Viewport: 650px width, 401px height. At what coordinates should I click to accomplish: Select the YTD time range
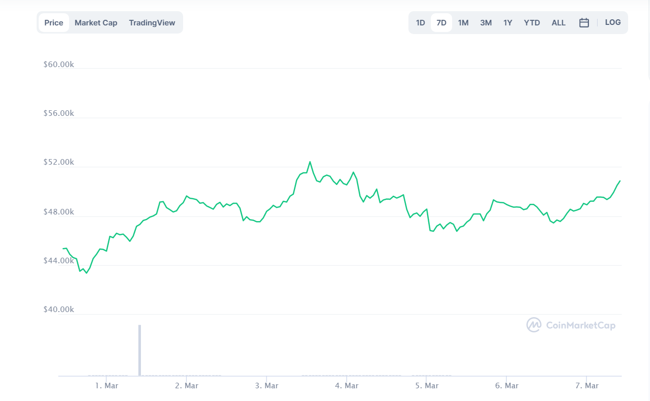[x=532, y=23]
